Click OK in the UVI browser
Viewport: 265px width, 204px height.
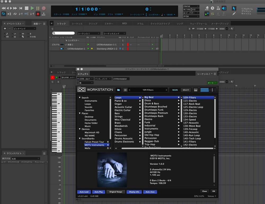(x=214, y=191)
